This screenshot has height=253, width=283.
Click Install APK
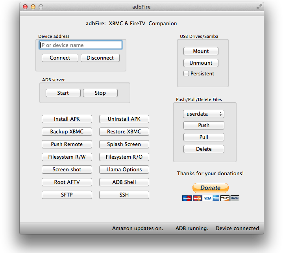click(67, 119)
